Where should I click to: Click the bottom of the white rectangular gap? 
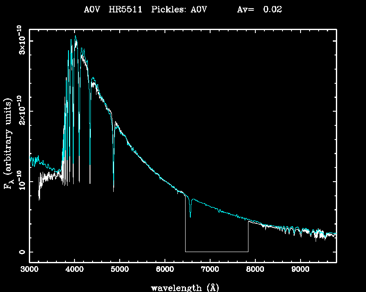217,252
